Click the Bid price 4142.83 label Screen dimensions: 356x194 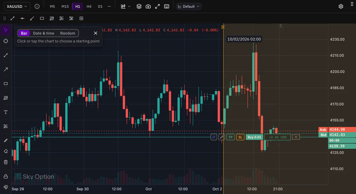(337, 135)
